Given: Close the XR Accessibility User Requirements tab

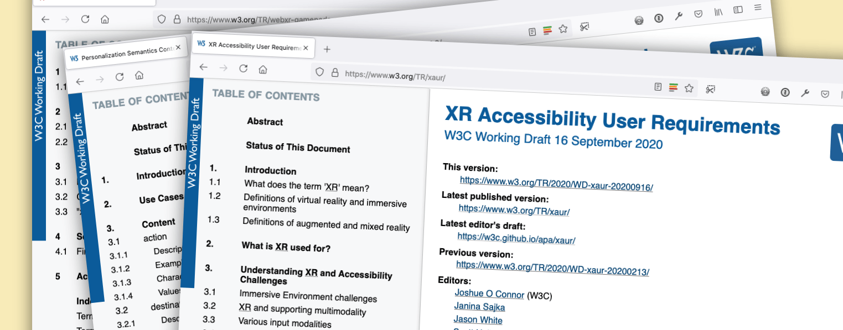Looking at the screenshot, I should coord(304,48).
